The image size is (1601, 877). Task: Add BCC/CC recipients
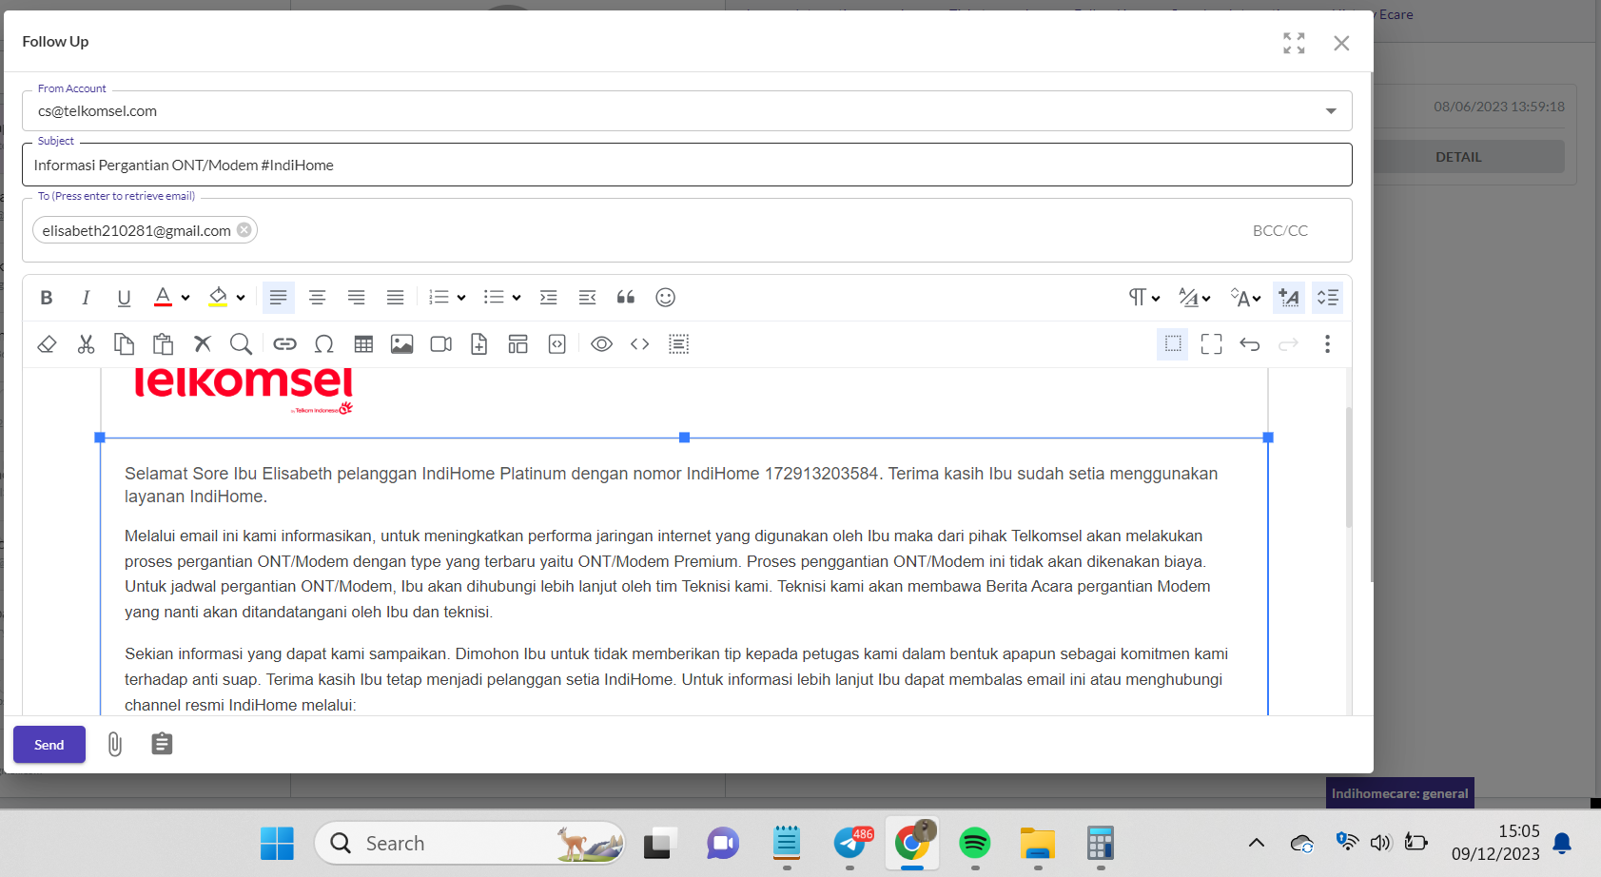pos(1279,230)
